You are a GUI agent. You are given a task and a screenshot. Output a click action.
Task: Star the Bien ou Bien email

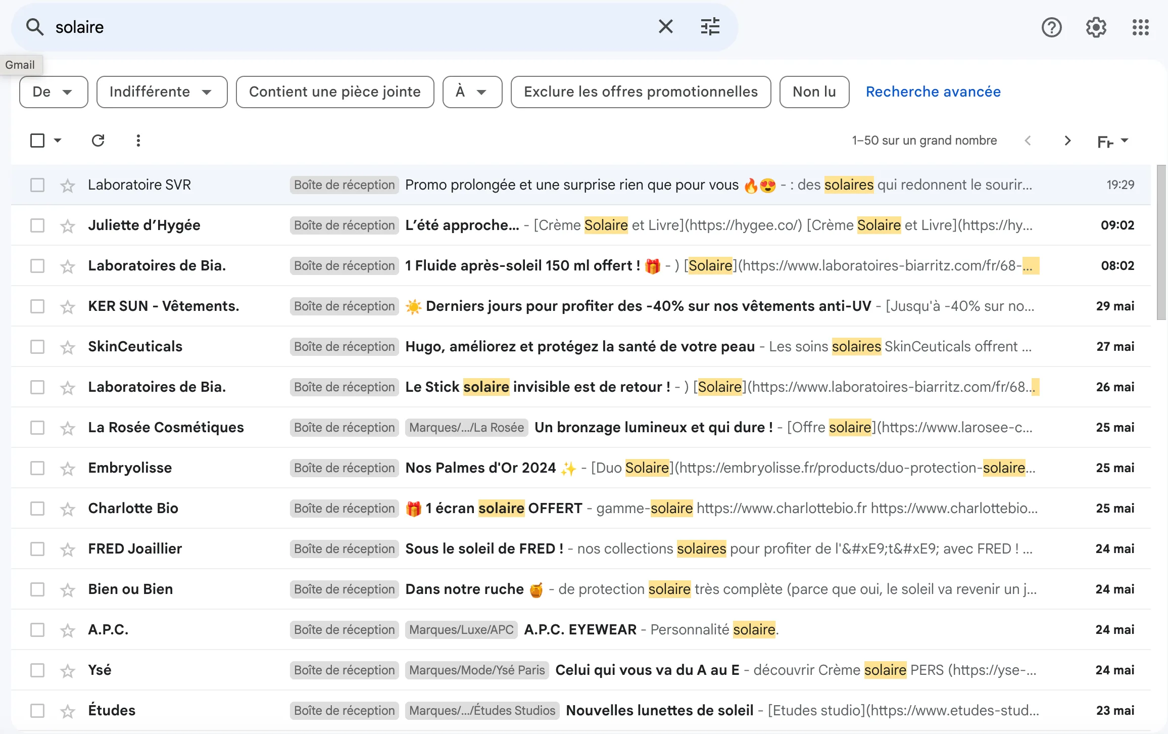click(x=67, y=590)
